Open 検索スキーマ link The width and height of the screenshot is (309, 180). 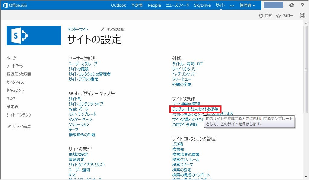(x=183, y=165)
